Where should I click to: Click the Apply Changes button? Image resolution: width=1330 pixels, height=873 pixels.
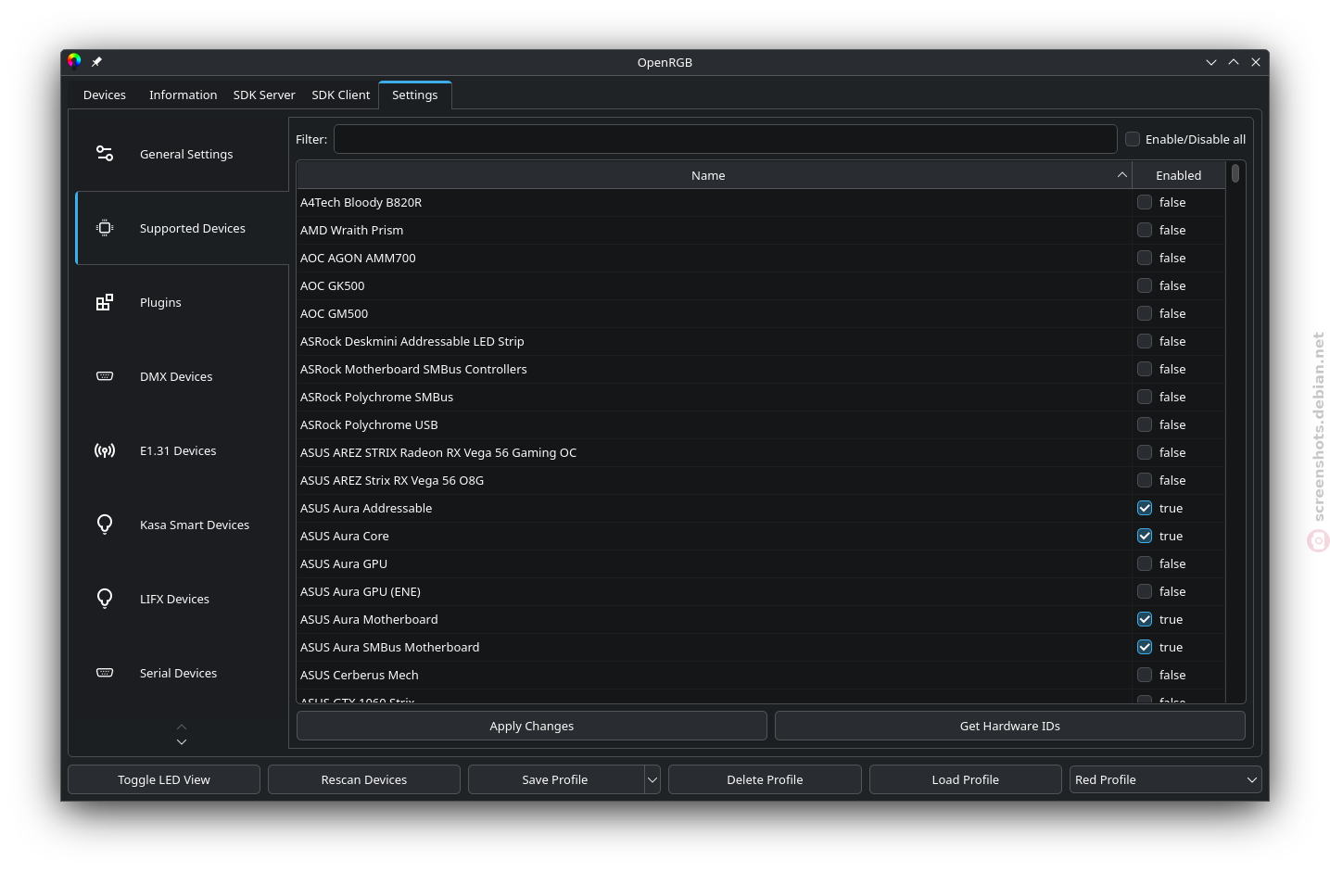(532, 726)
